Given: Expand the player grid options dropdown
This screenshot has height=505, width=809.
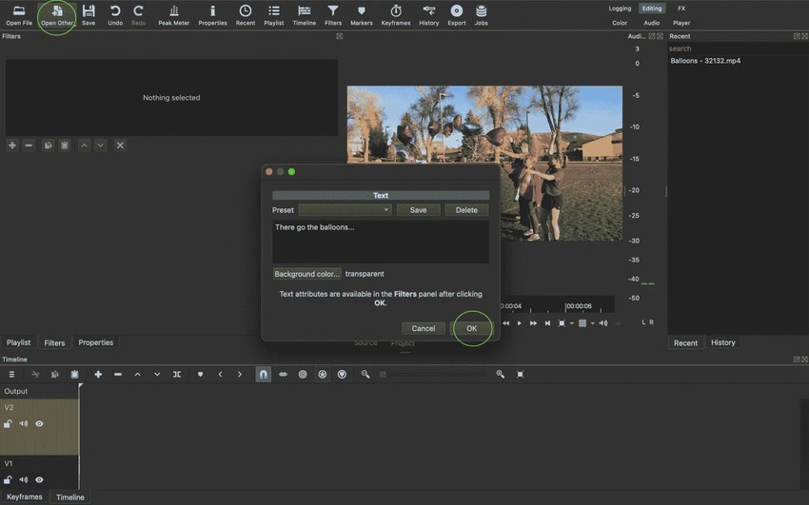Looking at the screenshot, I should click(592, 323).
